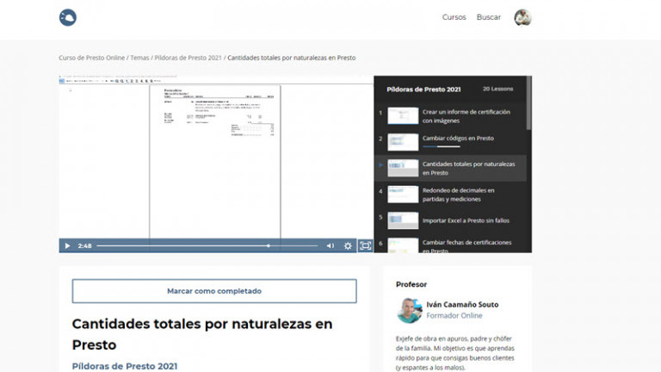
Task: Open professor Iván Caamaño Souto's photo
Action: pos(409,309)
